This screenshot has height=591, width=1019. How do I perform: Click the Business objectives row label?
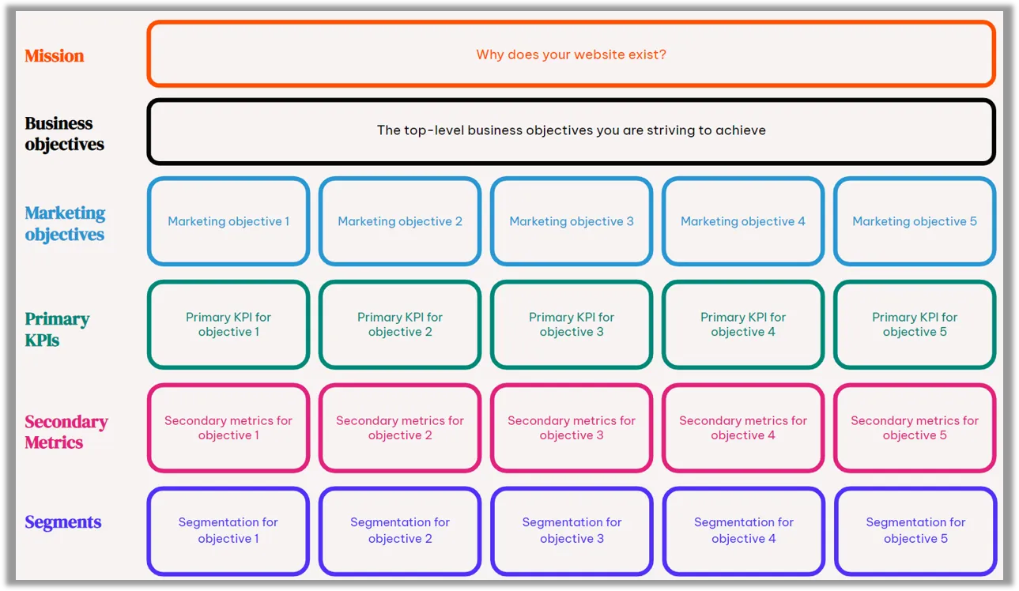point(64,134)
